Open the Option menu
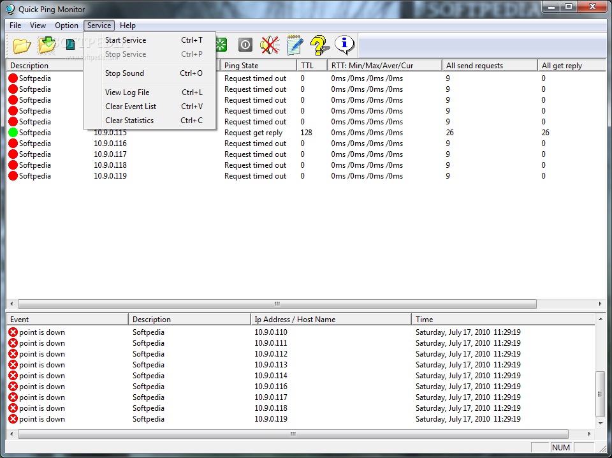 click(x=66, y=26)
